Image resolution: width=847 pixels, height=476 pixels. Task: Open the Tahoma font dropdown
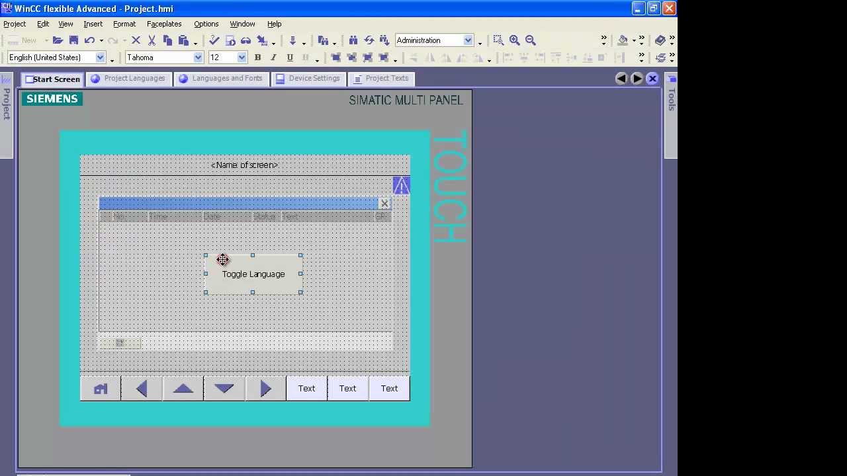click(x=198, y=58)
